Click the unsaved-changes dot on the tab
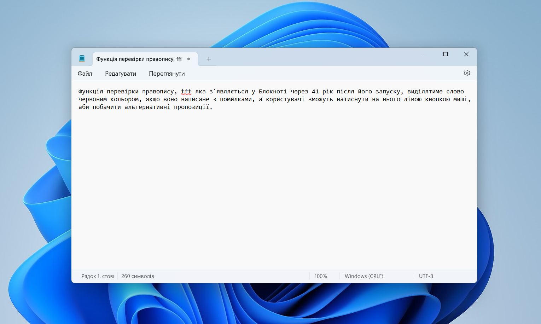This screenshot has height=324, width=541. coord(189,59)
